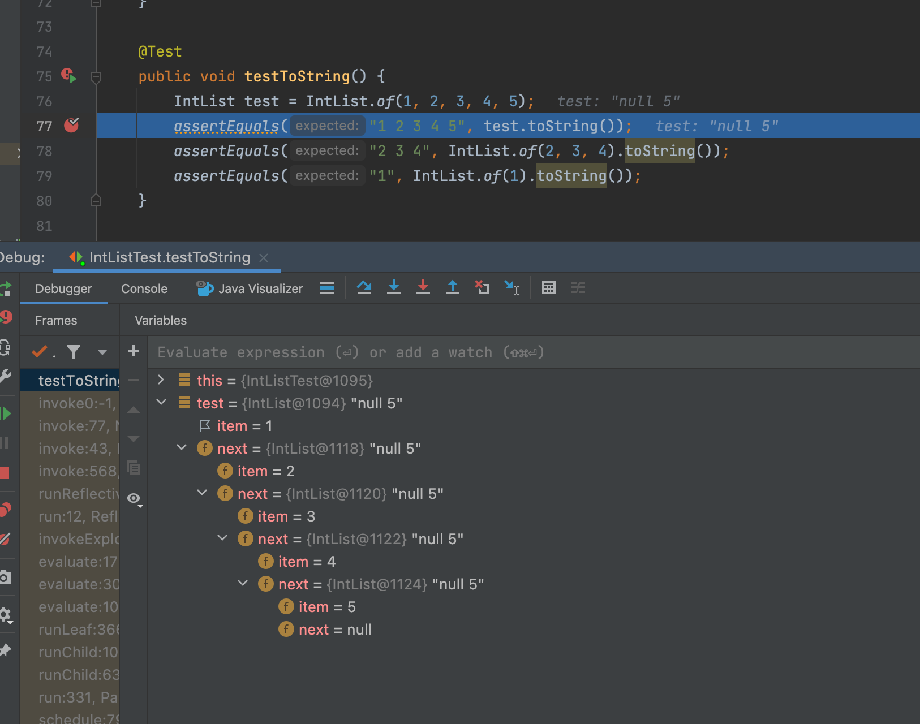Click the Run to Cursor icon
The height and width of the screenshot is (724, 920).
[511, 288]
